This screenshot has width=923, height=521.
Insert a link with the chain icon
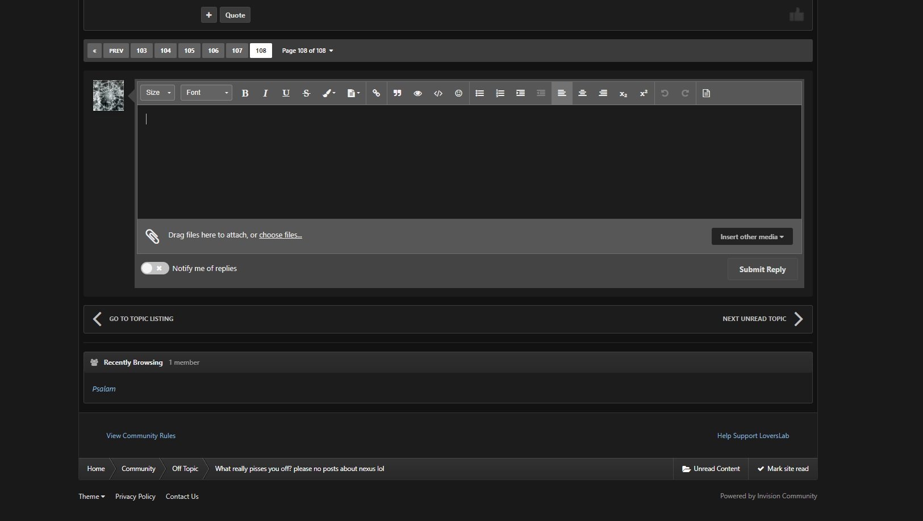click(x=376, y=93)
